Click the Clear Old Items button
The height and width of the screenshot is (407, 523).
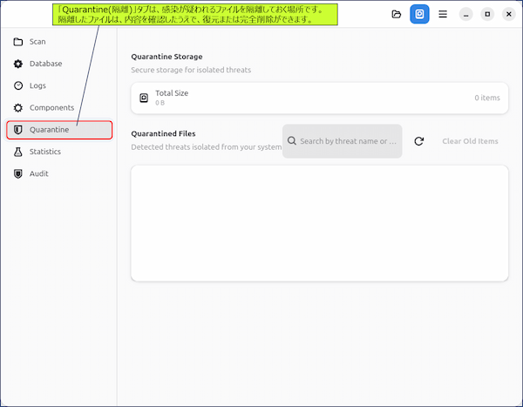click(x=470, y=141)
